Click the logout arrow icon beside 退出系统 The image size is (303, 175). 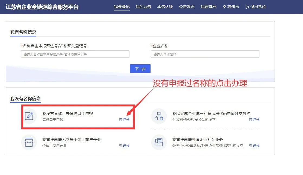(x=247, y=7)
